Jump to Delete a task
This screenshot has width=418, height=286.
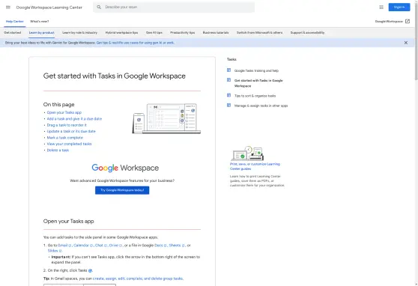[58, 150]
